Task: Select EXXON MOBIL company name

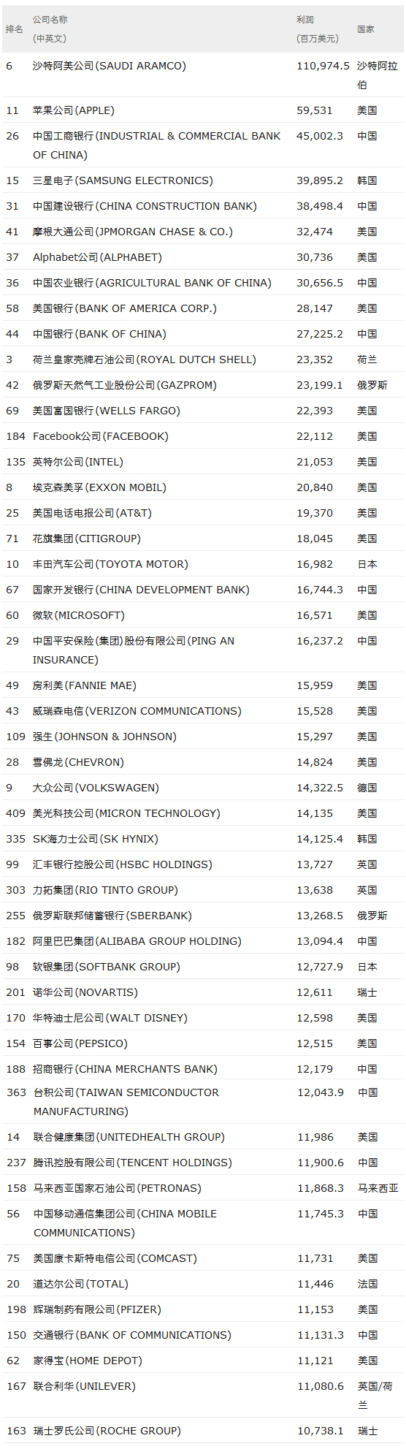Action: [x=100, y=487]
